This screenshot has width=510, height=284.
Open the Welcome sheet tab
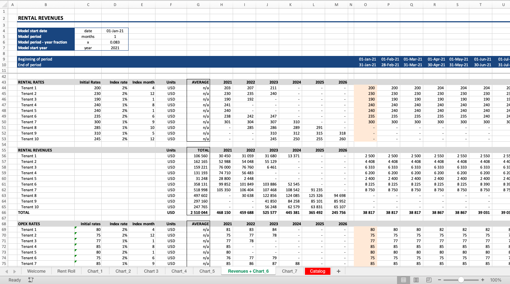pos(36,271)
